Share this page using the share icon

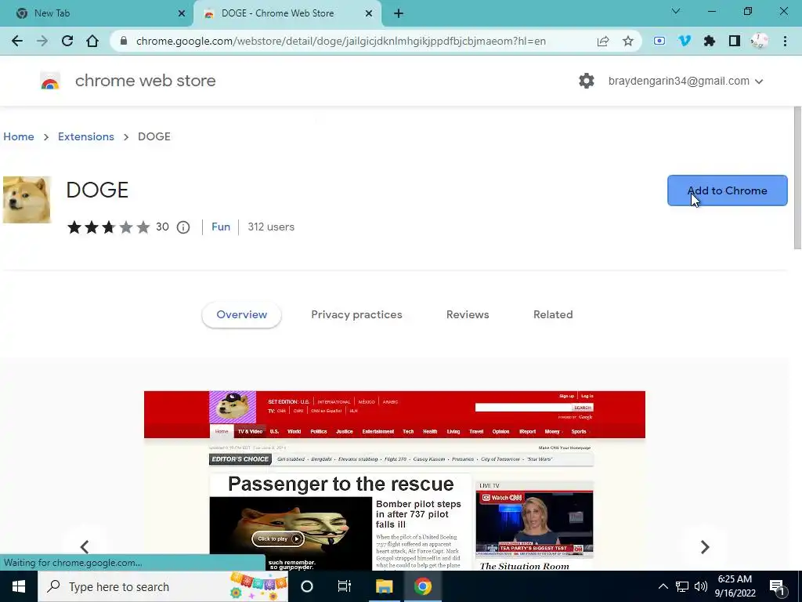(x=603, y=41)
